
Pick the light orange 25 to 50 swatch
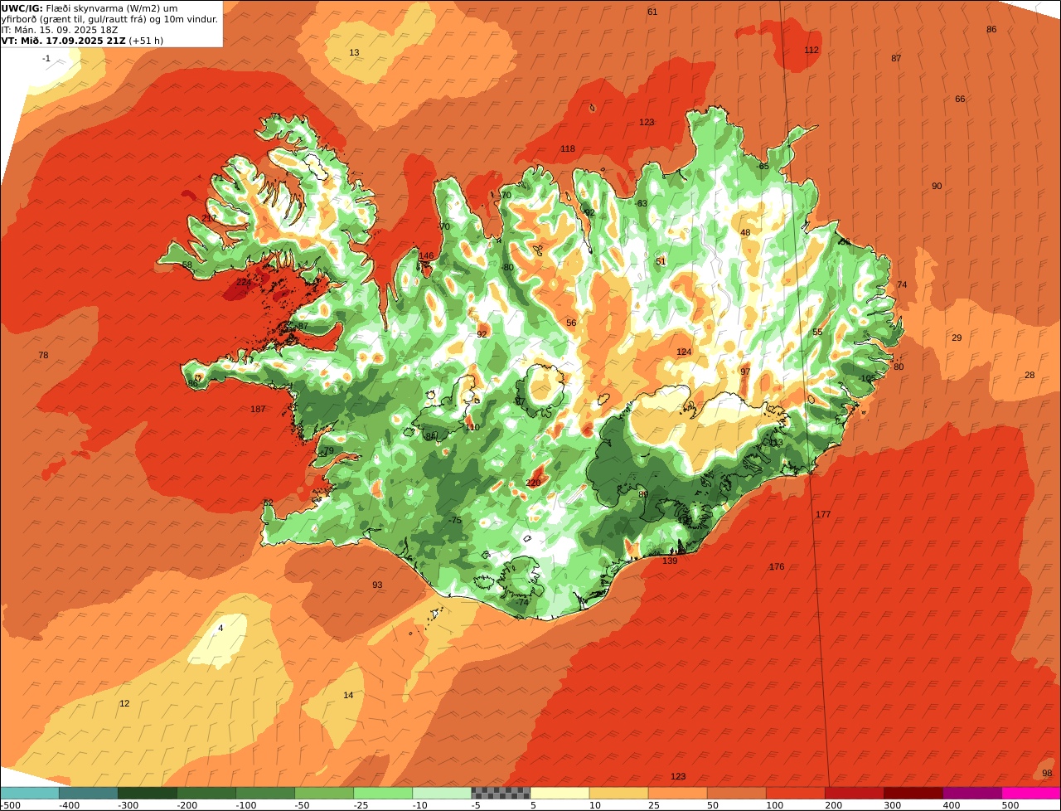coord(677,793)
